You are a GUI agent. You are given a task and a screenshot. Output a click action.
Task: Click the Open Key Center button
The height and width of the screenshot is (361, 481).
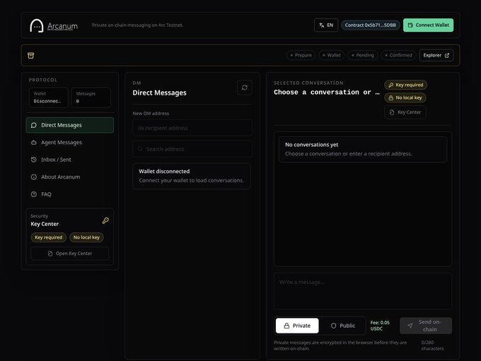pyautogui.click(x=69, y=254)
